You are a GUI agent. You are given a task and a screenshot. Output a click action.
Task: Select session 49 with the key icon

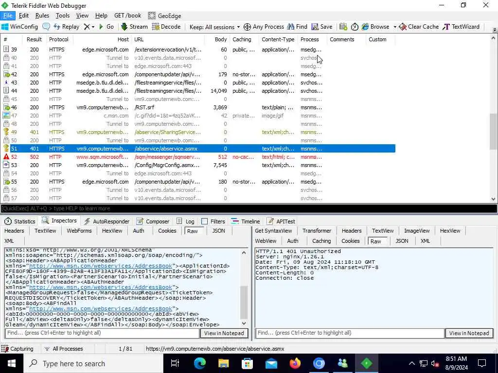click(198, 132)
